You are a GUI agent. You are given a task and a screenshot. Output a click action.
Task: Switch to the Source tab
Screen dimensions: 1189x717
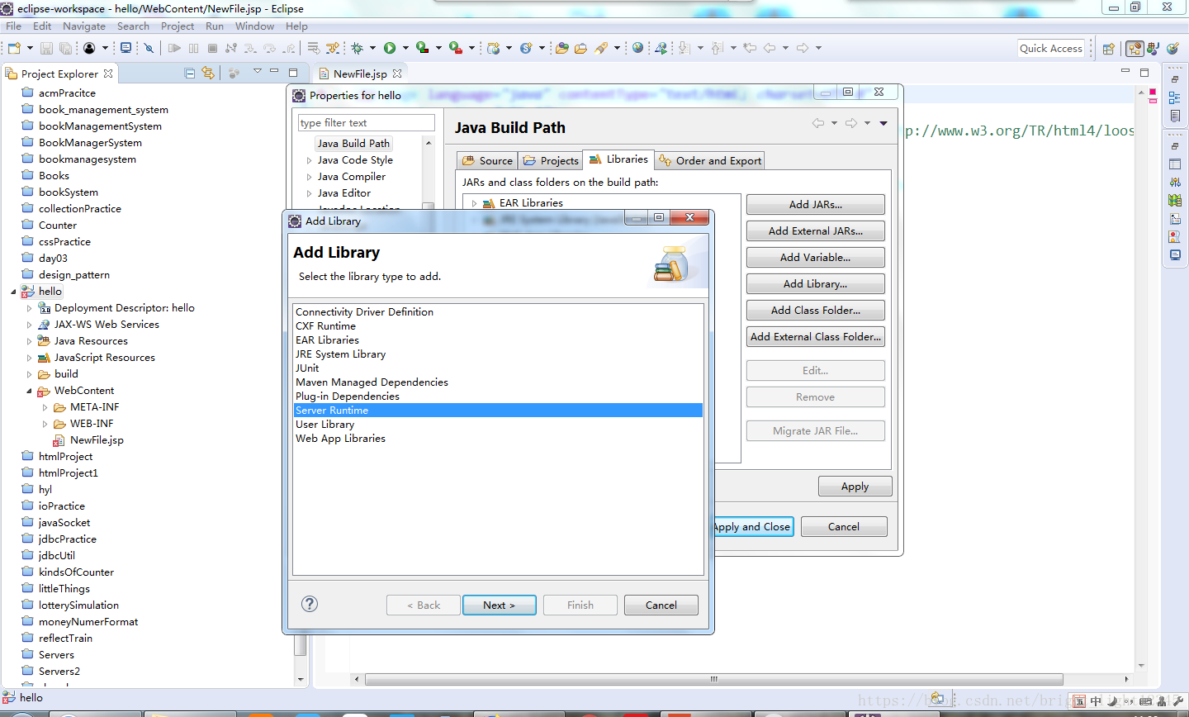(x=487, y=160)
